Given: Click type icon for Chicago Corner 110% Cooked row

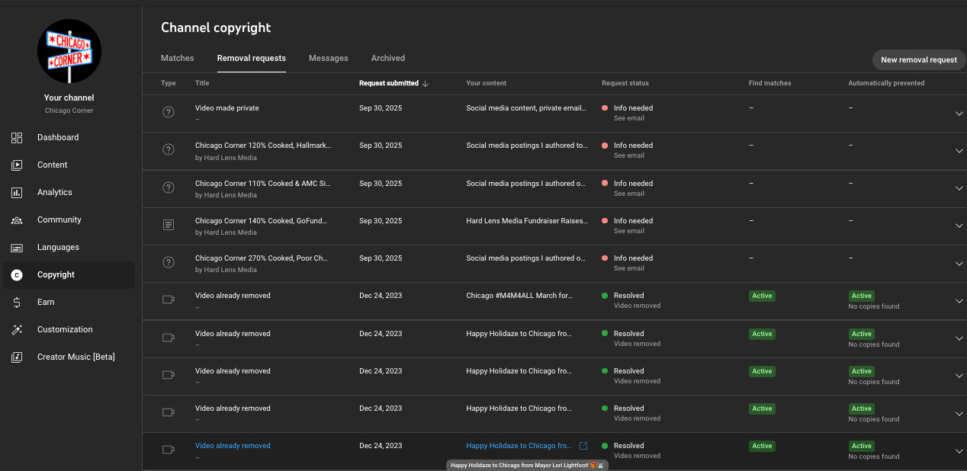Looking at the screenshot, I should pos(169,187).
